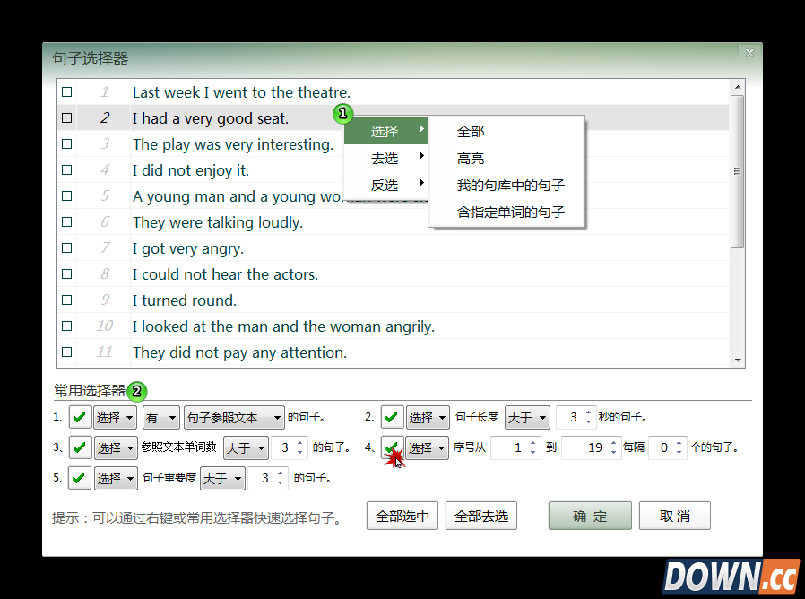805x599 pixels.
Task: Click 反选 in the context menu
Action: pyautogui.click(x=385, y=185)
